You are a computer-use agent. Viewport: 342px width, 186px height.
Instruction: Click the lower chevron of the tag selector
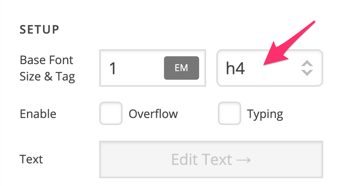tap(307, 73)
